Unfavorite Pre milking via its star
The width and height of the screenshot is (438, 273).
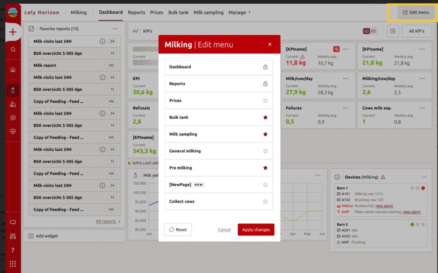coord(265,168)
